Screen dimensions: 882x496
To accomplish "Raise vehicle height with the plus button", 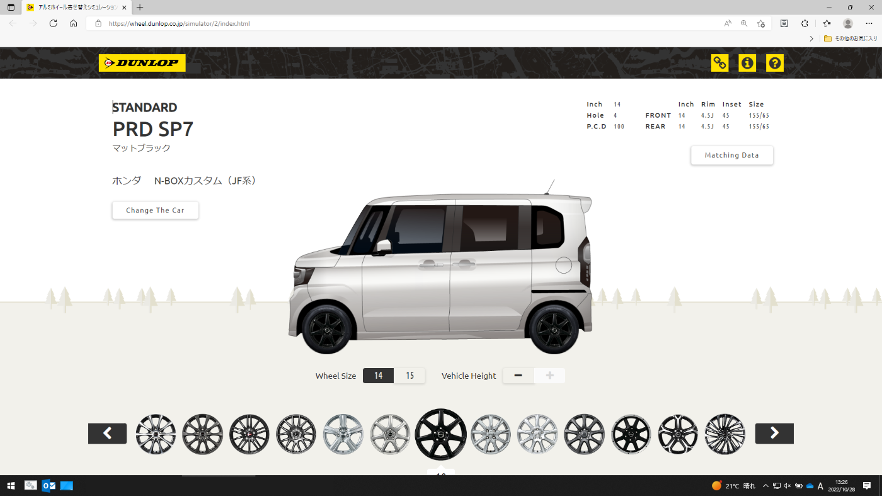I will point(550,376).
